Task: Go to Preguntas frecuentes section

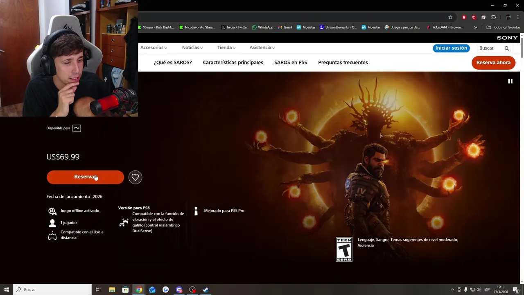Action: tap(343, 63)
